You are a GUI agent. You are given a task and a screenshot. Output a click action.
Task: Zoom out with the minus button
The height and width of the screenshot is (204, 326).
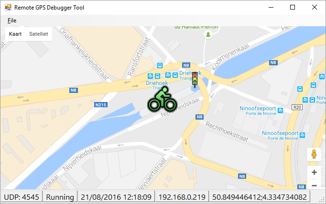click(314, 185)
